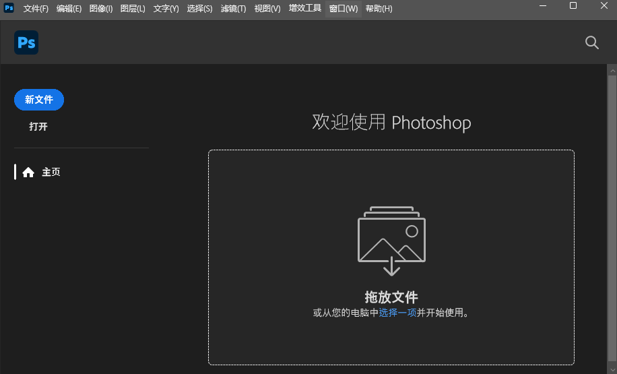Screen dimensions: 617x374
Task: Follow the 选择一项 link
Action: tap(397, 313)
